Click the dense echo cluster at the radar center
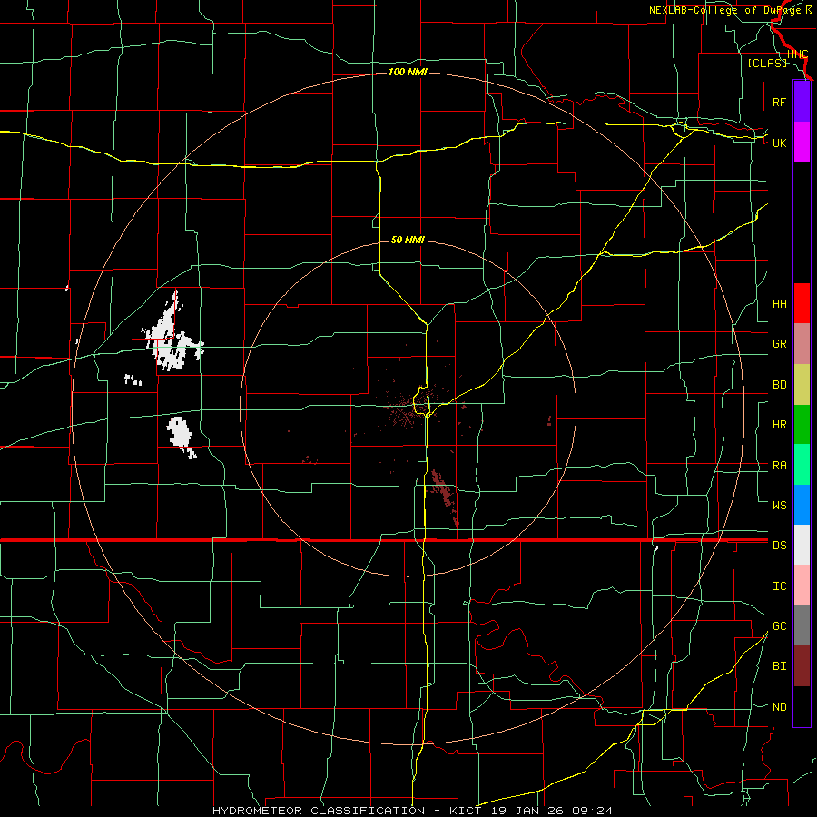817x817 pixels. pyautogui.click(x=411, y=408)
